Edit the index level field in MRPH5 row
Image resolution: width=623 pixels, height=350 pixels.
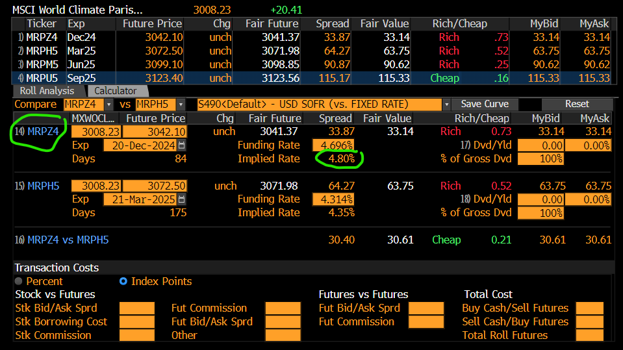click(97, 186)
